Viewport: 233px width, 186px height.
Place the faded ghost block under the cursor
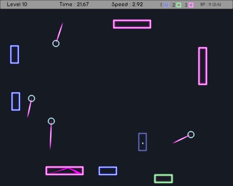click(143, 142)
